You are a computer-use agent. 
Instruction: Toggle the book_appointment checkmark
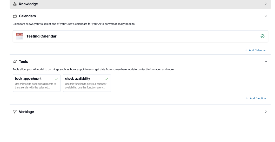(x=56, y=79)
